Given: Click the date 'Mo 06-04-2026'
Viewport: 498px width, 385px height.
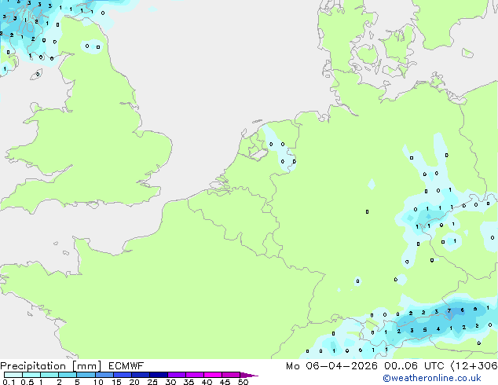Looking at the screenshot, I should click(x=331, y=366).
